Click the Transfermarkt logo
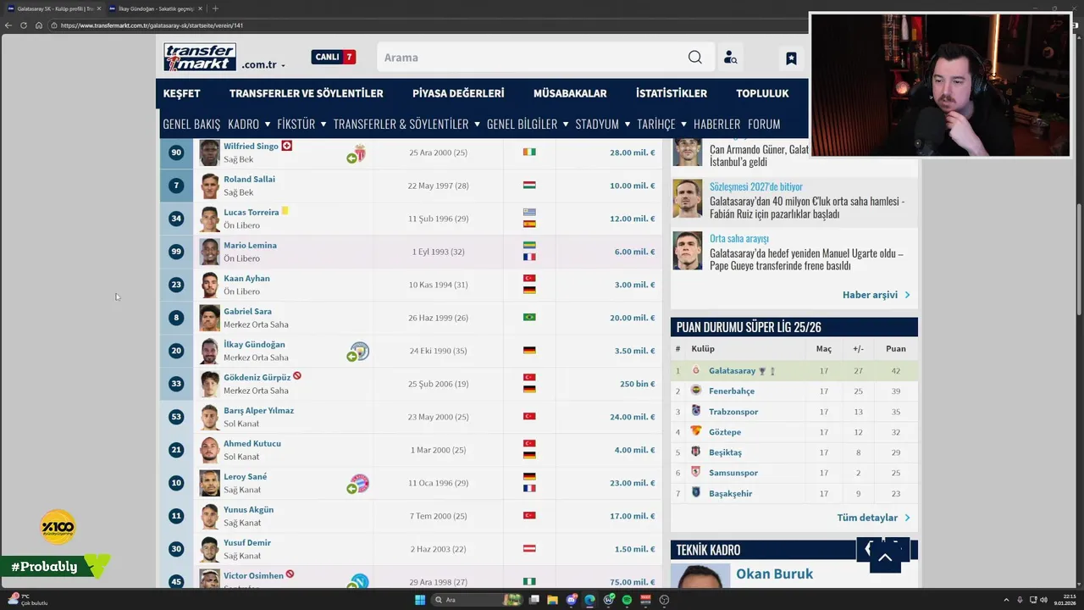 [200, 57]
